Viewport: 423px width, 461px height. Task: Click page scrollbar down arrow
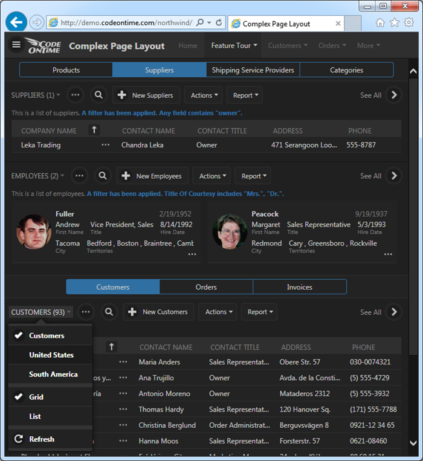pyautogui.click(x=413, y=443)
